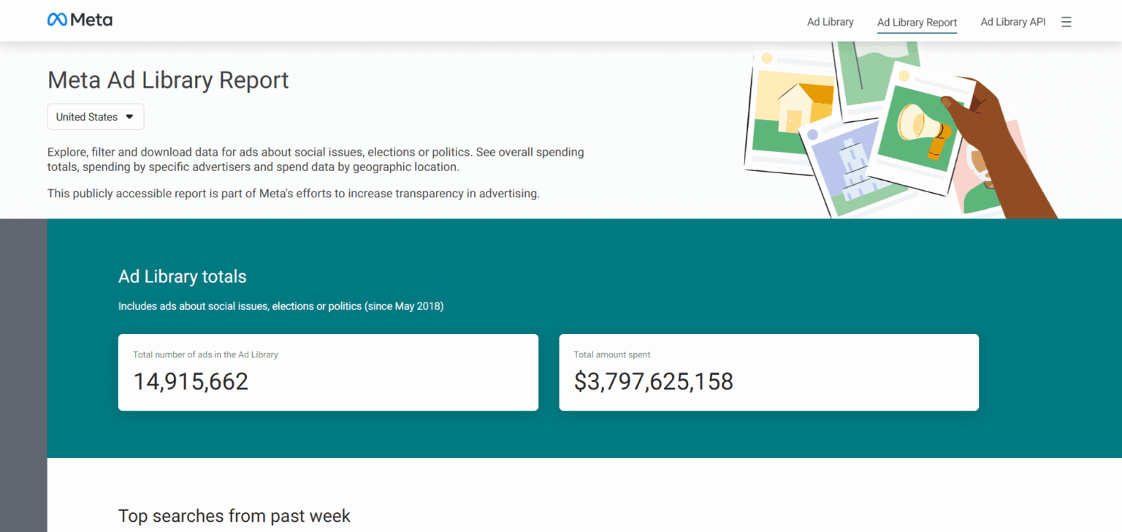Viewport: 1122px width, 532px height.
Task: Click the Total amount spent card
Action: [768, 372]
